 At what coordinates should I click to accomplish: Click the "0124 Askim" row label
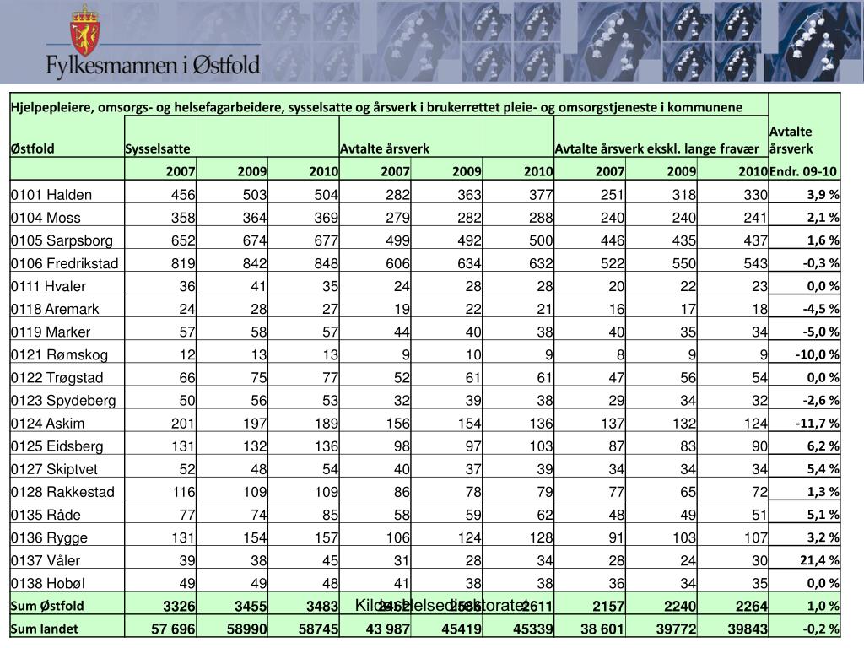point(48,424)
